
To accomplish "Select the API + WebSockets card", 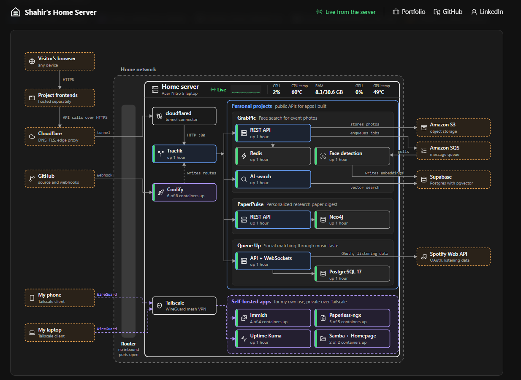I will tap(274, 261).
